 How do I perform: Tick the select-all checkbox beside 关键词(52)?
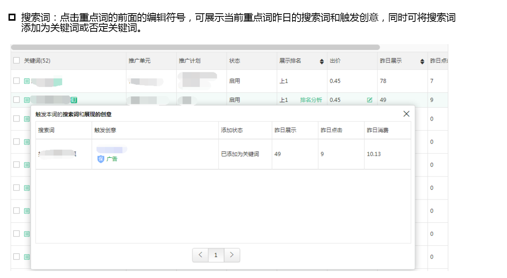click(x=16, y=61)
